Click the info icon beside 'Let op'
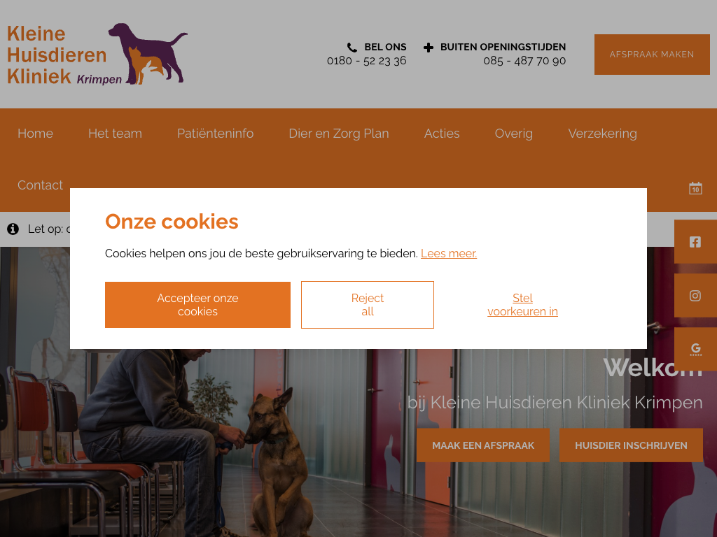The image size is (717, 537). [13, 229]
